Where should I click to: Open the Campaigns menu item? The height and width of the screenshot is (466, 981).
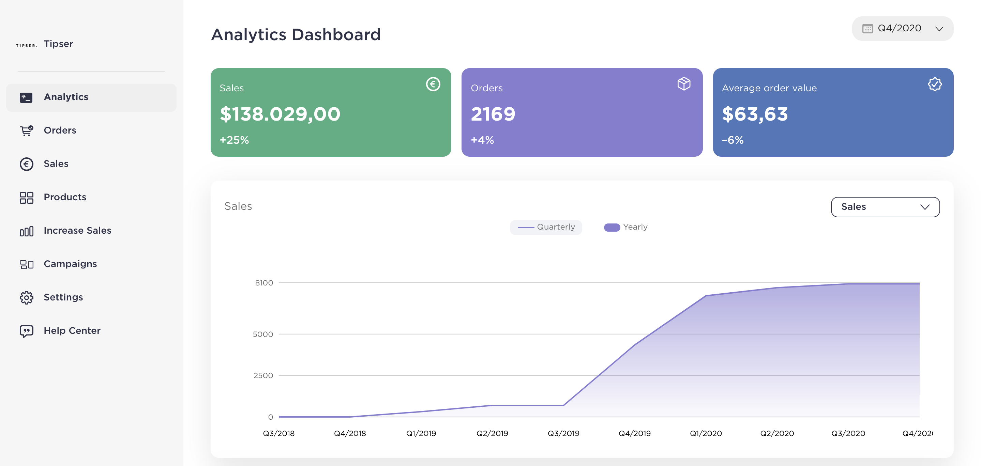[70, 264]
